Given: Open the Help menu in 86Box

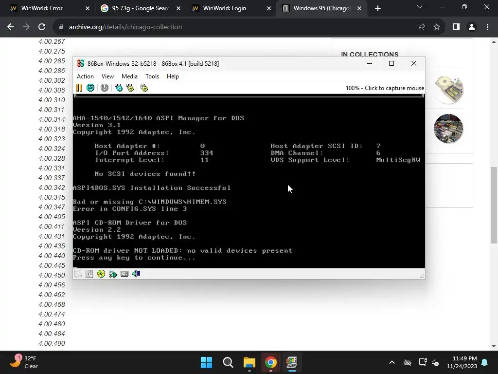Looking at the screenshot, I should tap(173, 76).
